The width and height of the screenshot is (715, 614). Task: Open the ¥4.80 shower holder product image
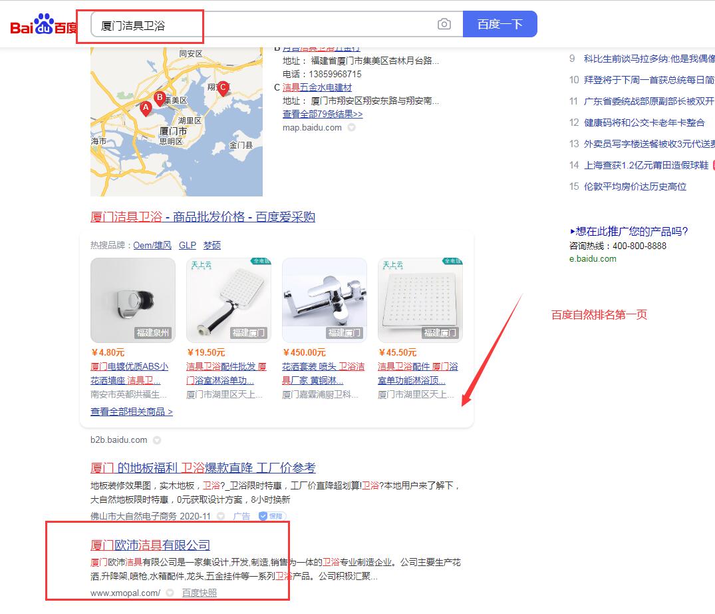point(133,300)
